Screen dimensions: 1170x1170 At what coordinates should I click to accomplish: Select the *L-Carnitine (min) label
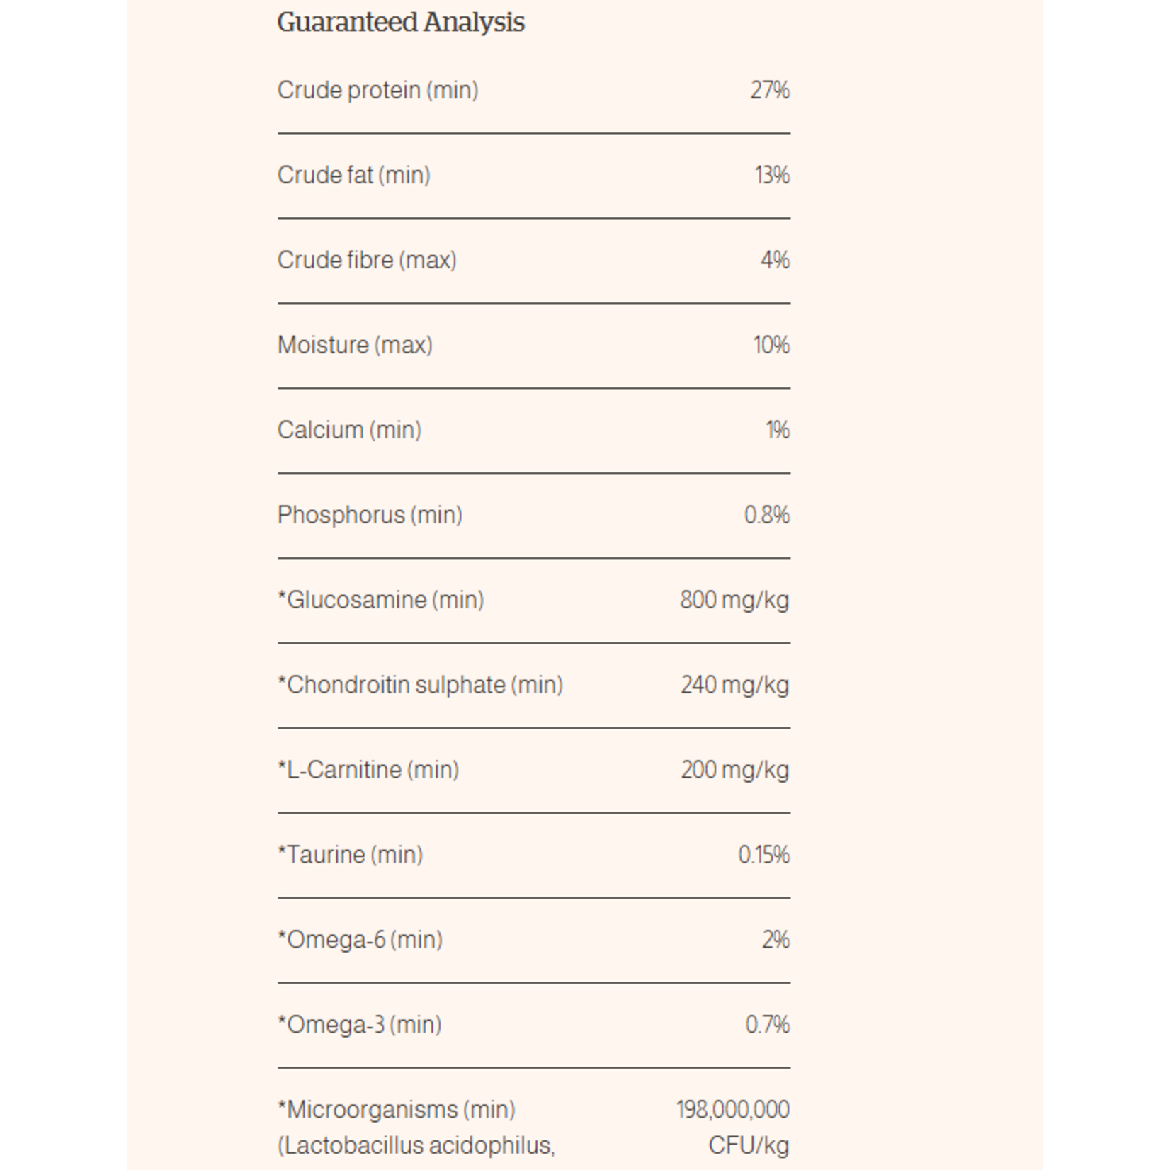[x=368, y=771]
